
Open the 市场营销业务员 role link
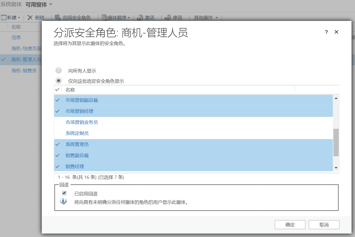(x=82, y=122)
